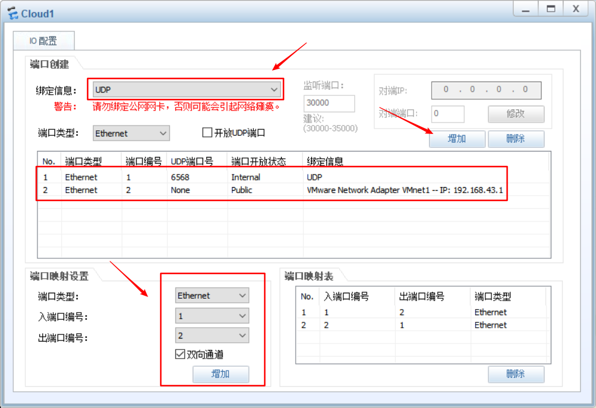596x408 pixels.
Task: Open the 入端口编号 dropdown
Action: 212,316
